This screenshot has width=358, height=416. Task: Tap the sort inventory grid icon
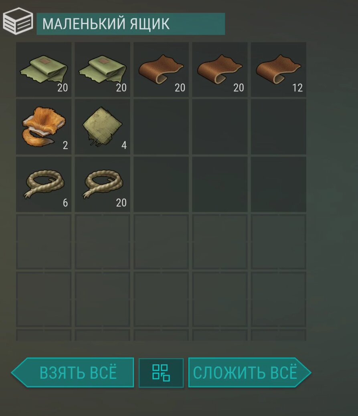tap(161, 373)
